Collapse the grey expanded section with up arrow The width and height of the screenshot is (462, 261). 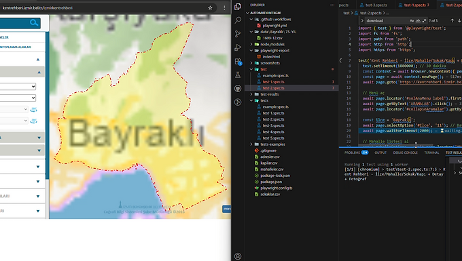tap(39, 73)
